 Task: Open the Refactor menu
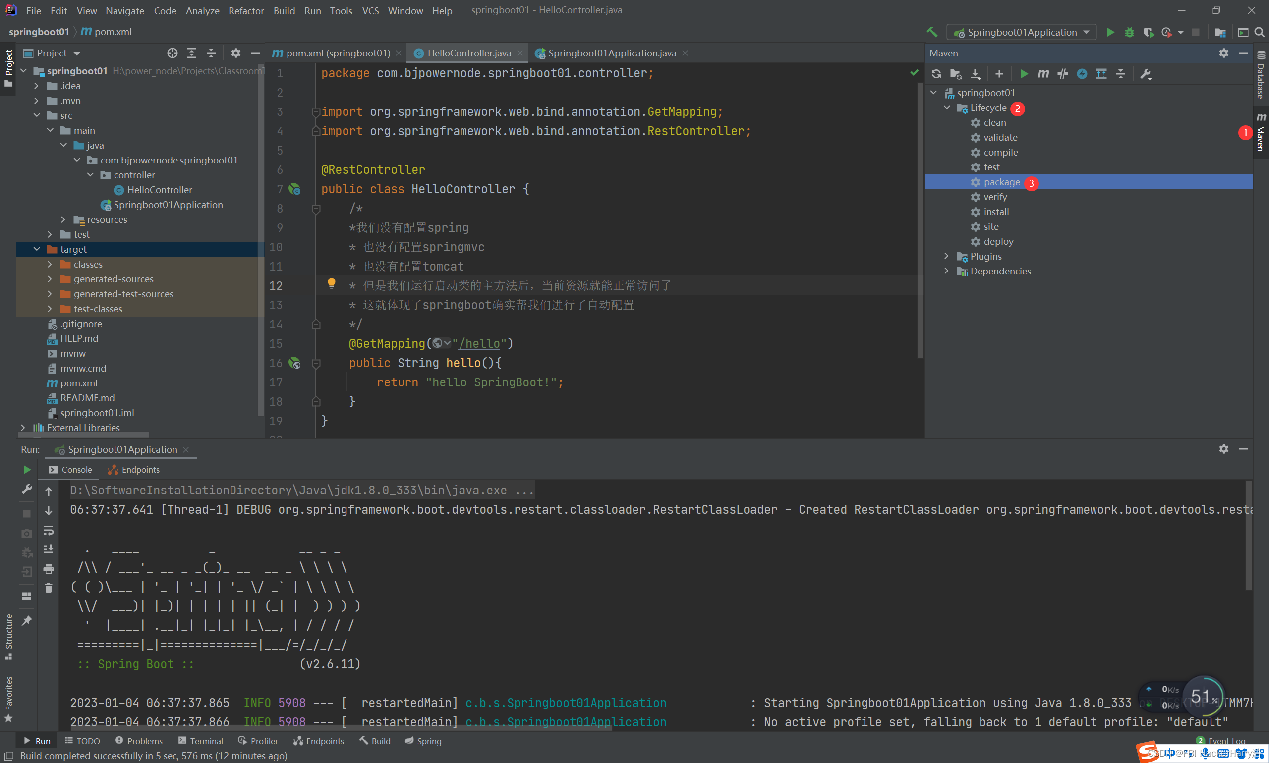pos(246,10)
